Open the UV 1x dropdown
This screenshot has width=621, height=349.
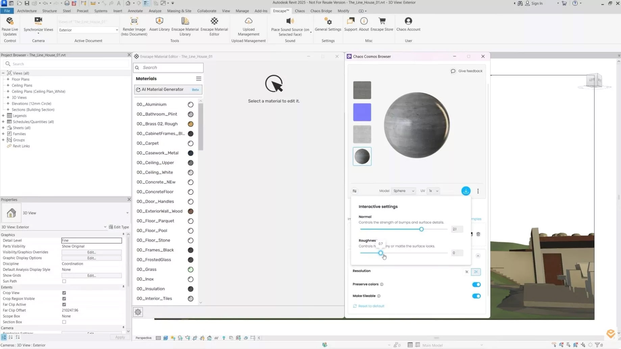pyautogui.click(x=433, y=191)
